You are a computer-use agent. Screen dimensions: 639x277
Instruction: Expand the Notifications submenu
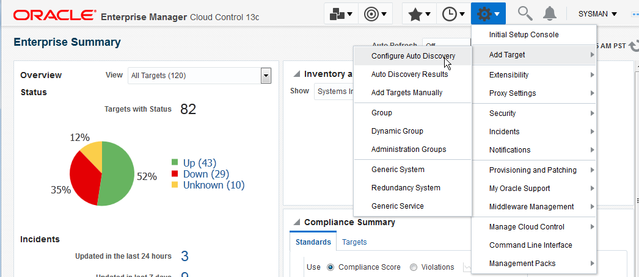(x=534, y=149)
